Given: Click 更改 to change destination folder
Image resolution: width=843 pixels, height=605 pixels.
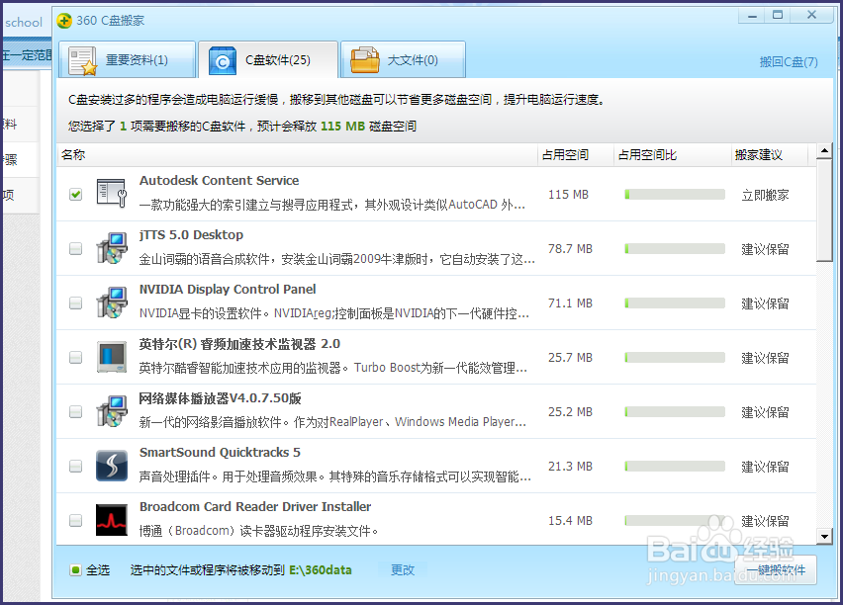Looking at the screenshot, I should click(x=403, y=570).
